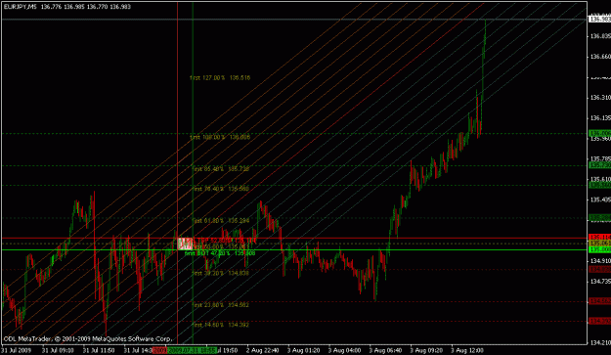
Task: Select the 127.00% Fibonacci level label
Action: tap(220, 78)
